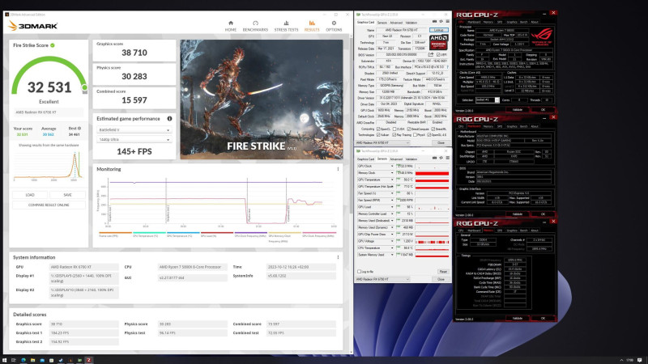Click the info icon next to Best score
Screen dimensions: 648x364
[x=79, y=129]
